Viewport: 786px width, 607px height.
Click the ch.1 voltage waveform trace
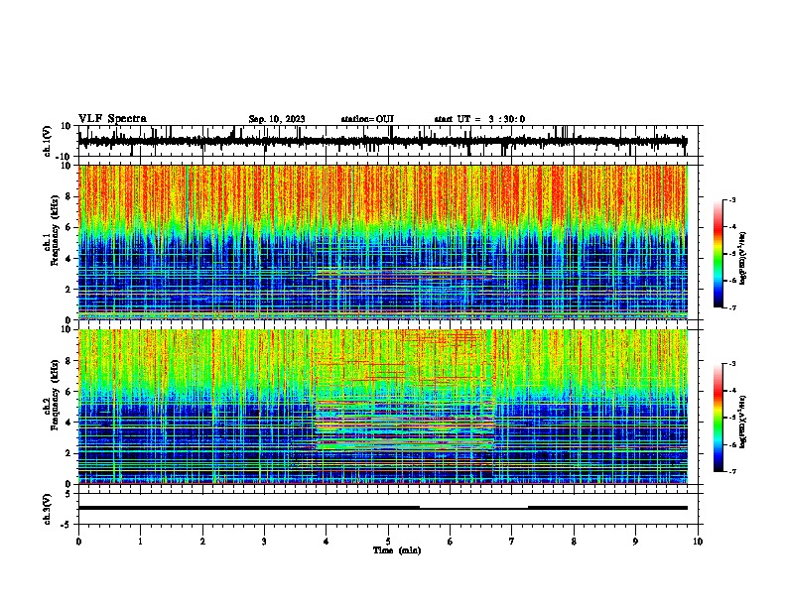coord(382,141)
